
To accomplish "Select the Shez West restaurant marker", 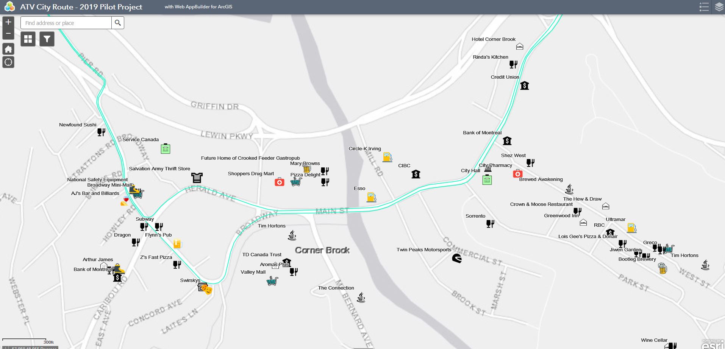I will click(531, 163).
